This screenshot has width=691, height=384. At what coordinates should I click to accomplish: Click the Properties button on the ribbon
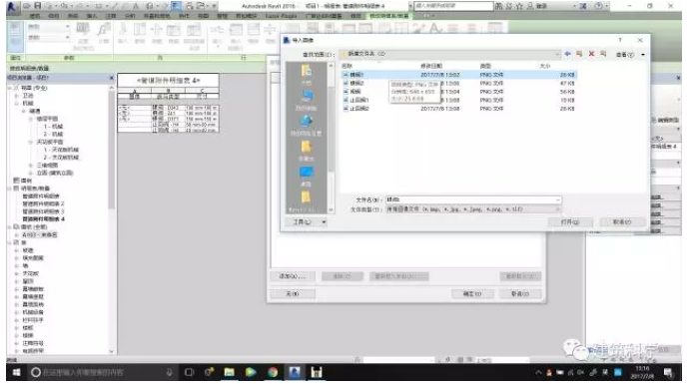(x=15, y=36)
